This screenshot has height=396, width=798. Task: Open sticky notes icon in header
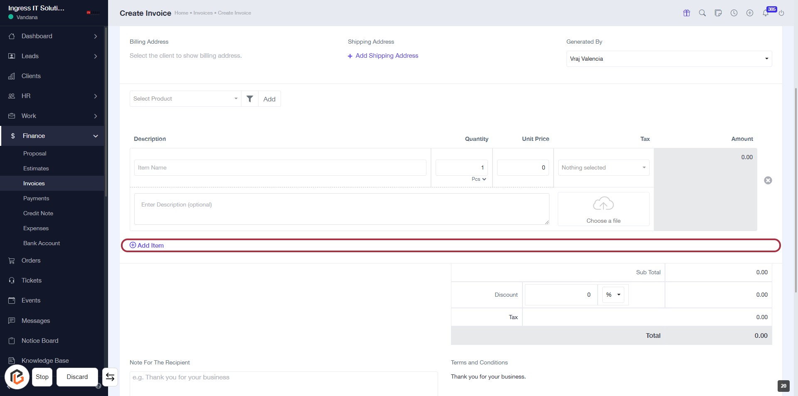coord(718,13)
